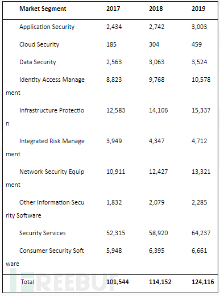Select Security Services 2018 value 58,920
The width and height of the screenshot is (220, 296).
click(159, 233)
